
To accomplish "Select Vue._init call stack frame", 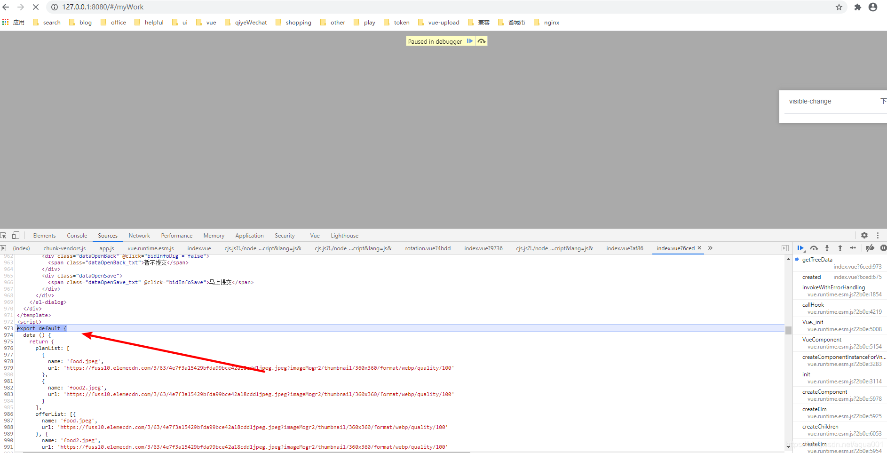I will 840,326.
